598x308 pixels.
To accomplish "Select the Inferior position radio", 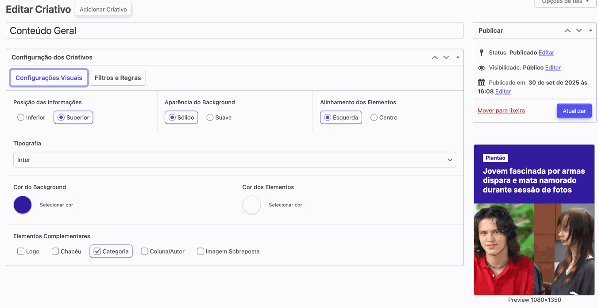I will [x=21, y=118].
